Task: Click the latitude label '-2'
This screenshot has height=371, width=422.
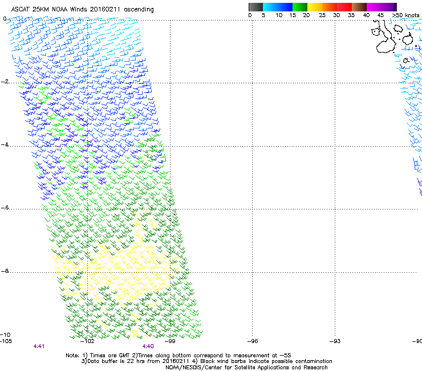Action: [x=5, y=82]
